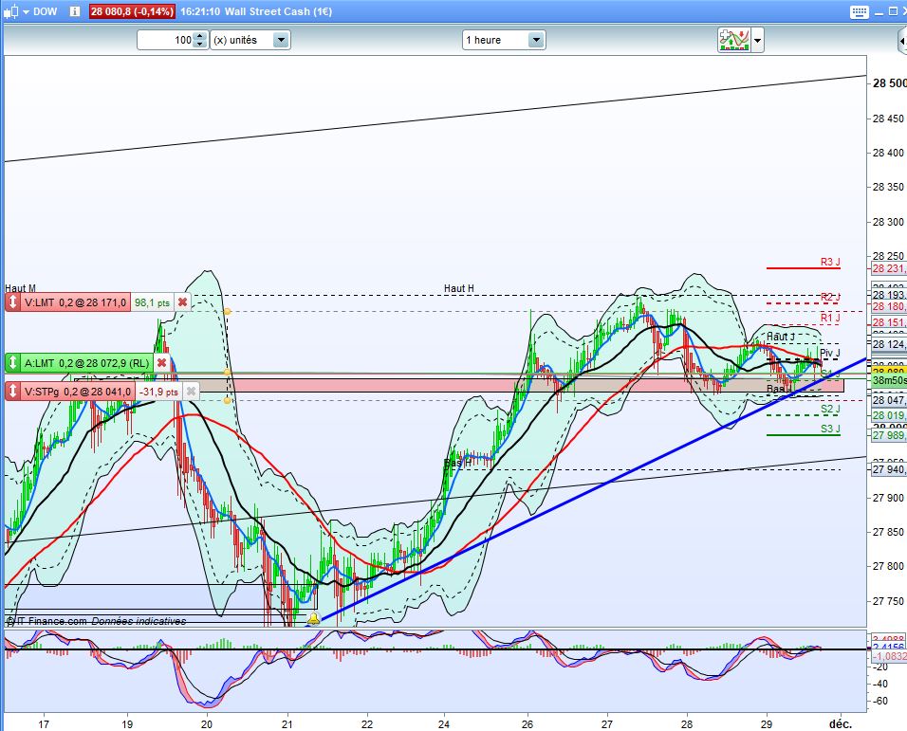Image resolution: width=907 pixels, height=731 pixels.
Task: Click the déc. label on time axis
Action: click(x=840, y=724)
